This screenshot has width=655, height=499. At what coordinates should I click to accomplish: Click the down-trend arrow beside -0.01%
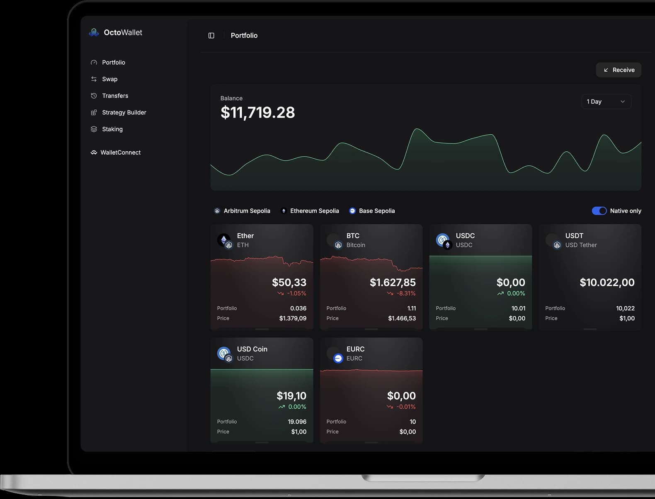tap(390, 407)
